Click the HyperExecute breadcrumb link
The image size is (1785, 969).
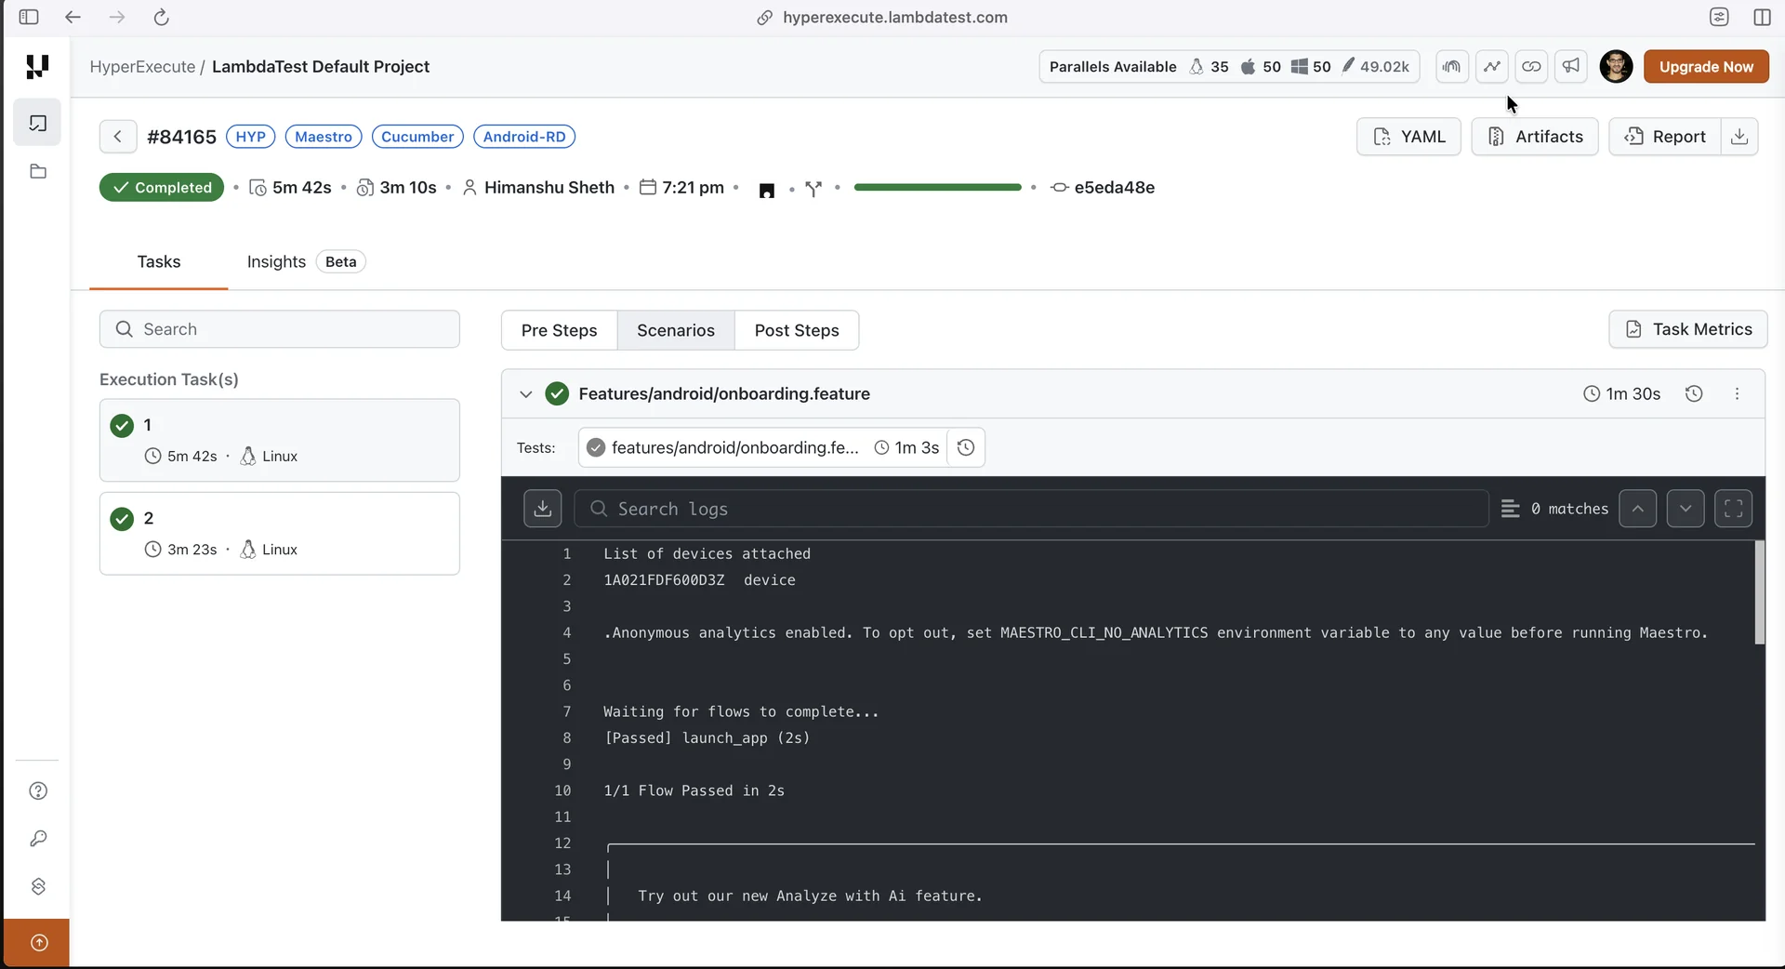142,66
